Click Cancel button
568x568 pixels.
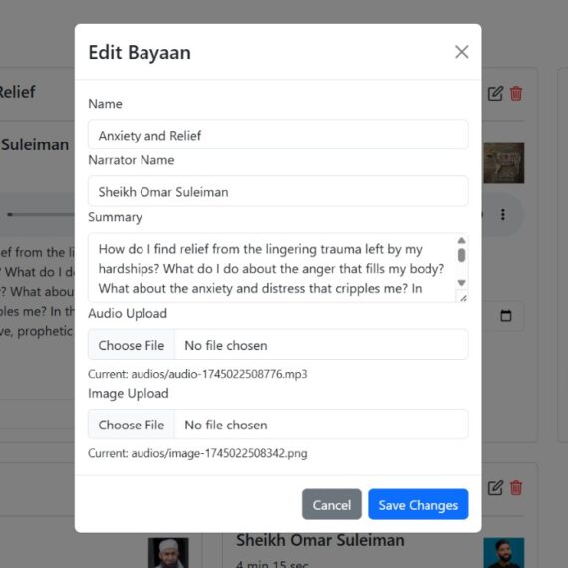click(x=332, y=504)
